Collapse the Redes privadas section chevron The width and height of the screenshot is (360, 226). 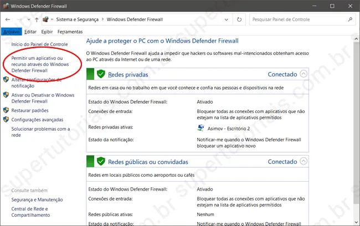click(304, 74)
